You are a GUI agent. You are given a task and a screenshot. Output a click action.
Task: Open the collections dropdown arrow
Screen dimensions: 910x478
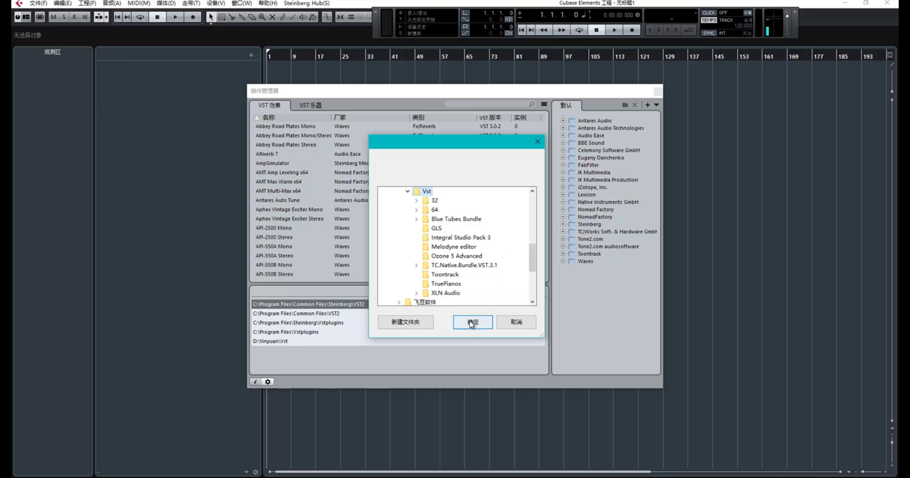click(656, 105)
